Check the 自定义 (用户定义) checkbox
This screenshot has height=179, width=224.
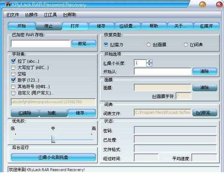click(x=13, y=93)
